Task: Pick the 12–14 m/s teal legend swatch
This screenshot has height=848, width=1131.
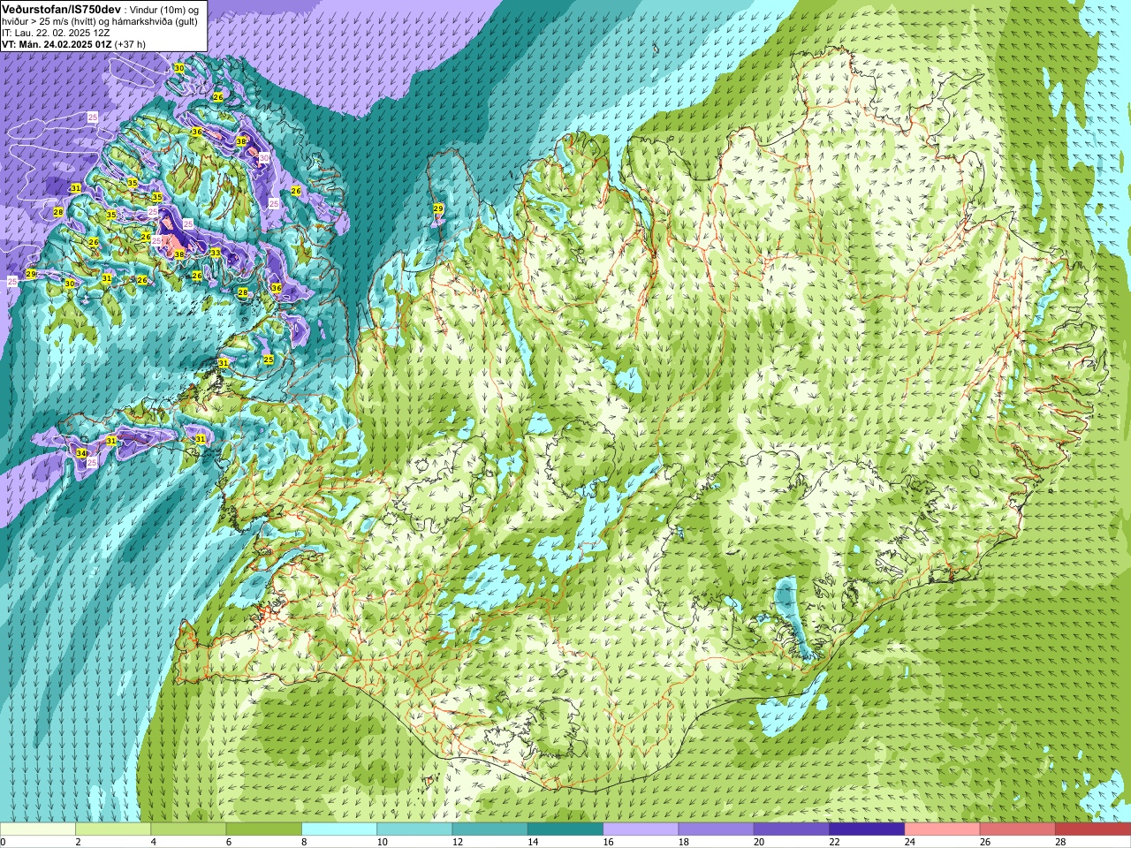Action: [x=490, y=829]
